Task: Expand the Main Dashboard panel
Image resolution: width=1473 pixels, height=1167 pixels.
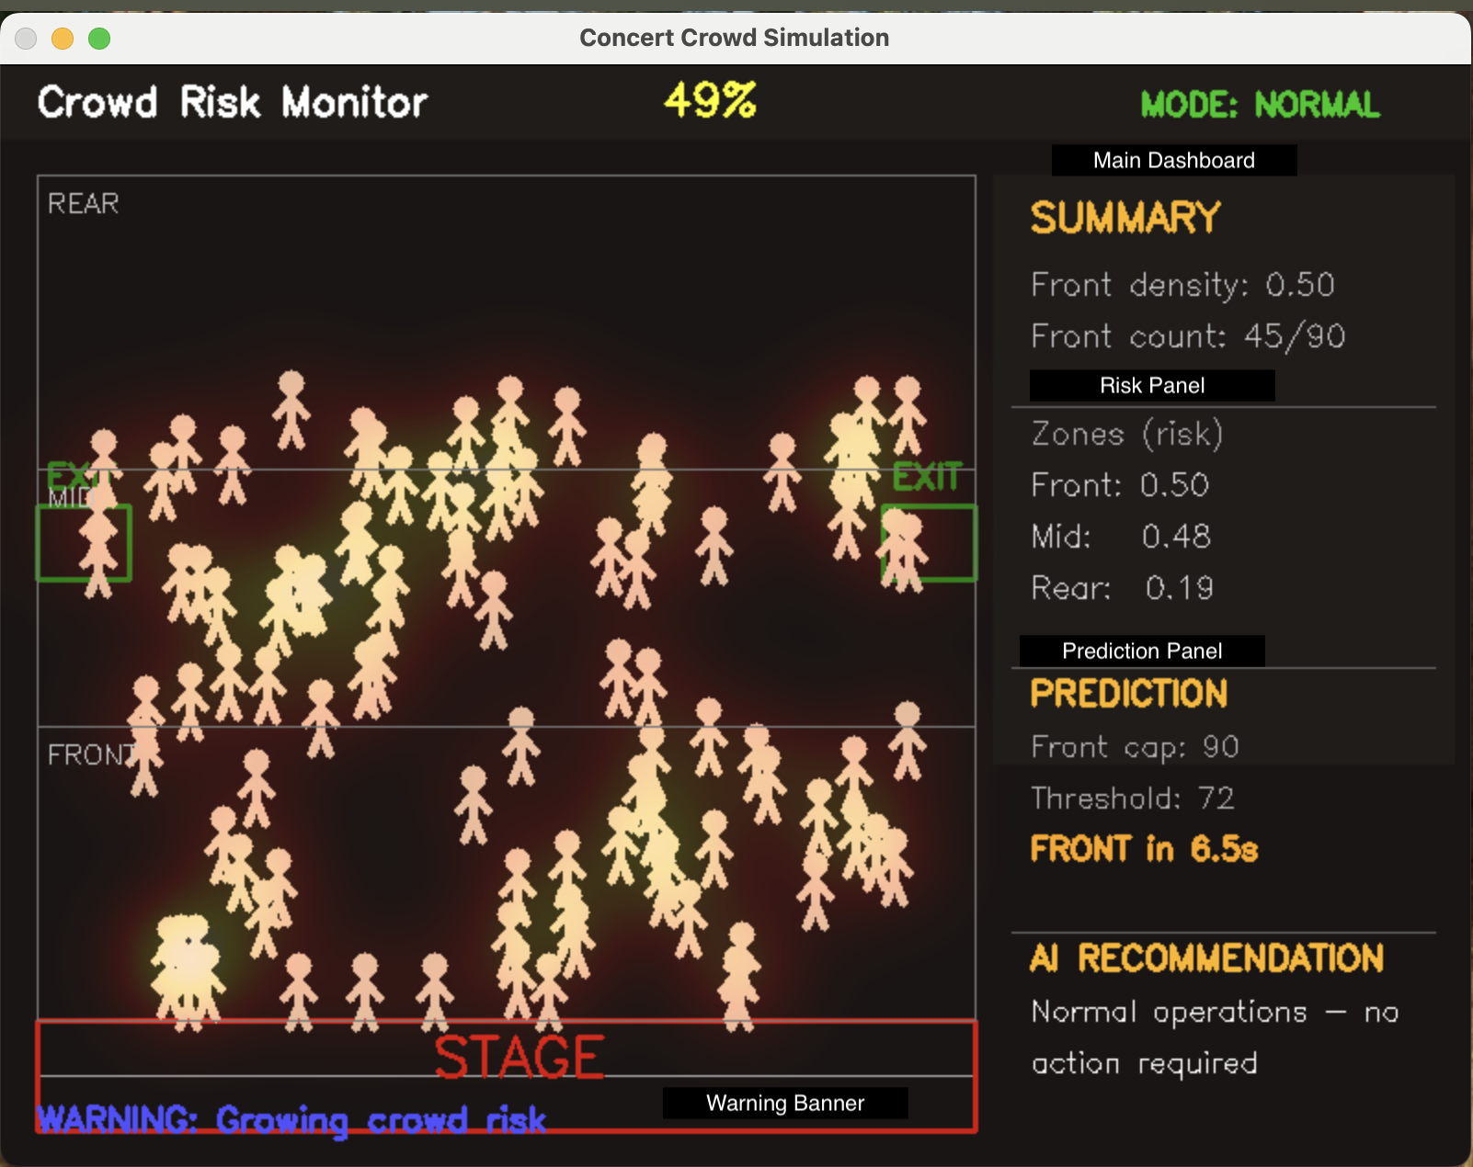Action: [1175, 160]
